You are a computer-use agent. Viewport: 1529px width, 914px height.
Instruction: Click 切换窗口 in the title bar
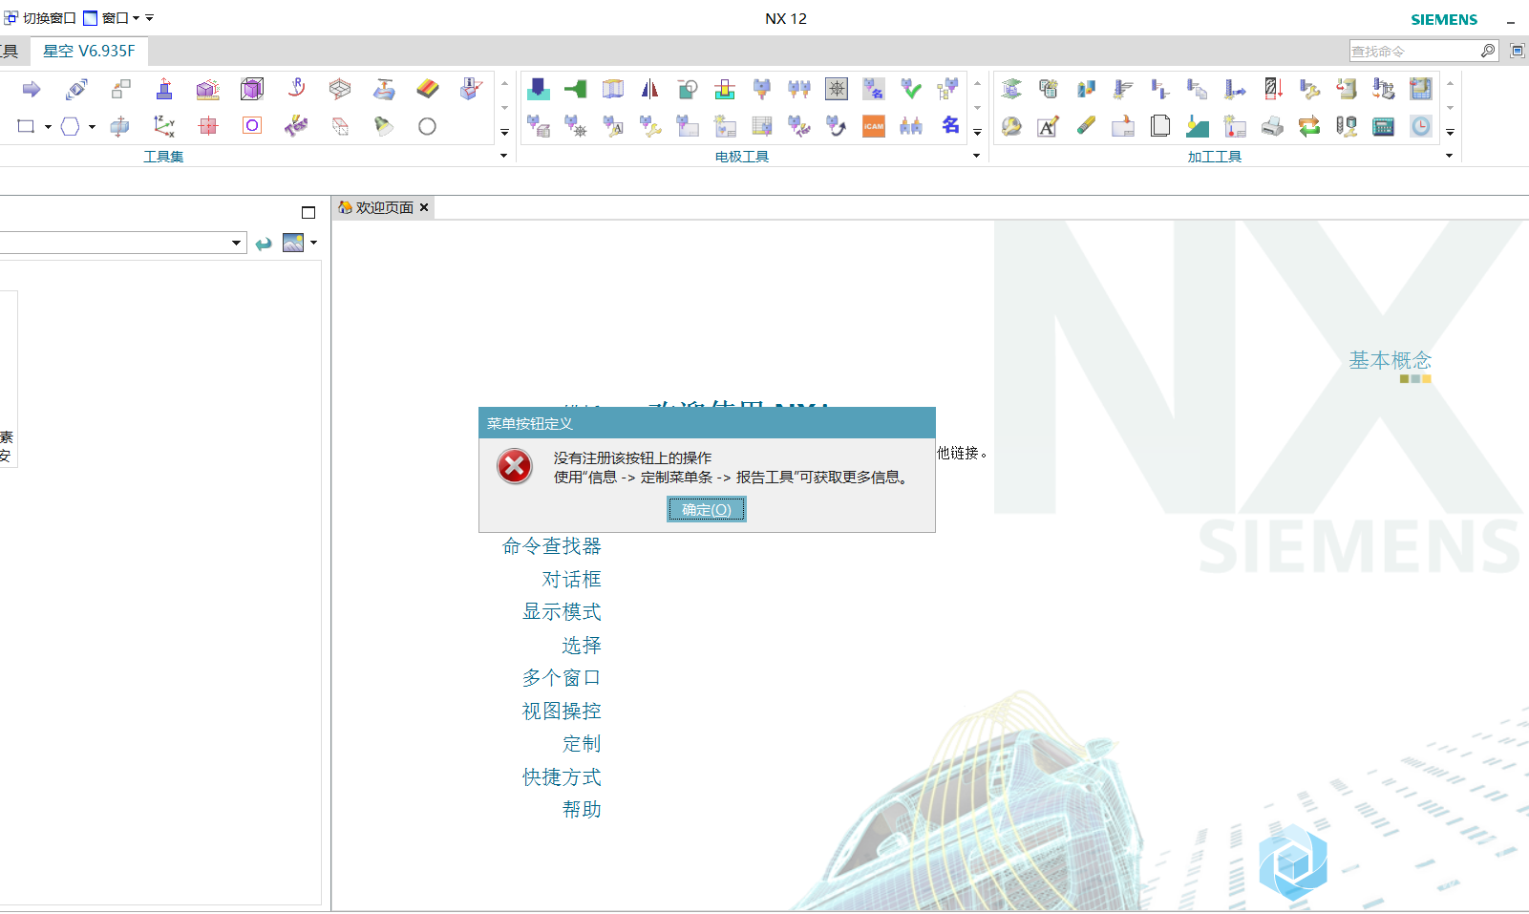tap(40, 18)
